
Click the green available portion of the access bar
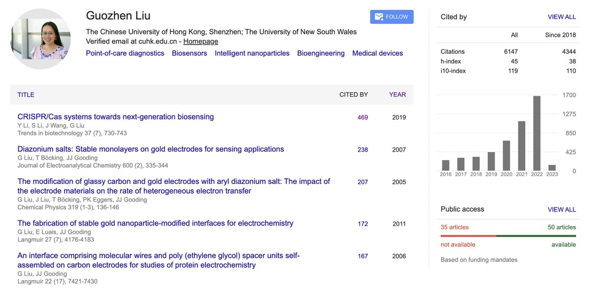pyautogui.click(x=536, y=236)
